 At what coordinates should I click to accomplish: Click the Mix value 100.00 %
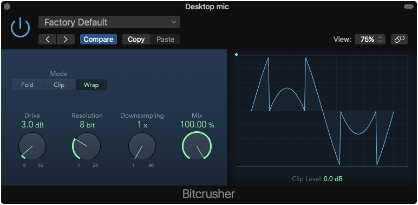pyautogui.click(x=197, y=125)
